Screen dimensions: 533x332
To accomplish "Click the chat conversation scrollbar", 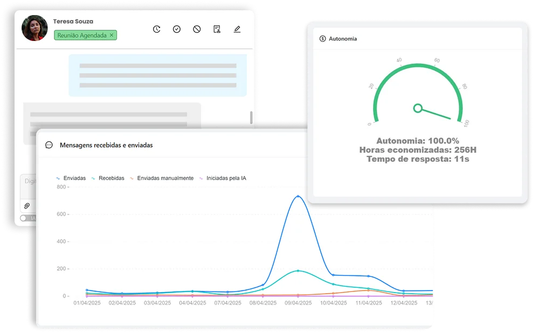I will pos(251,117).
